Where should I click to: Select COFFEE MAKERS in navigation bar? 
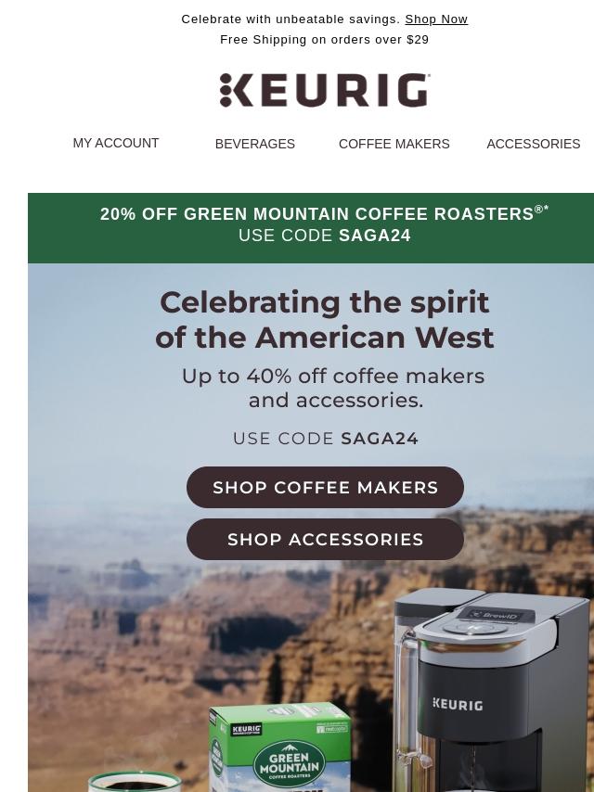point(394,144)
